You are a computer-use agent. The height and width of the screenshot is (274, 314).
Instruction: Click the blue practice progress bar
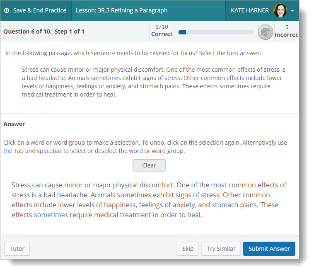click(x=215, y=32)
